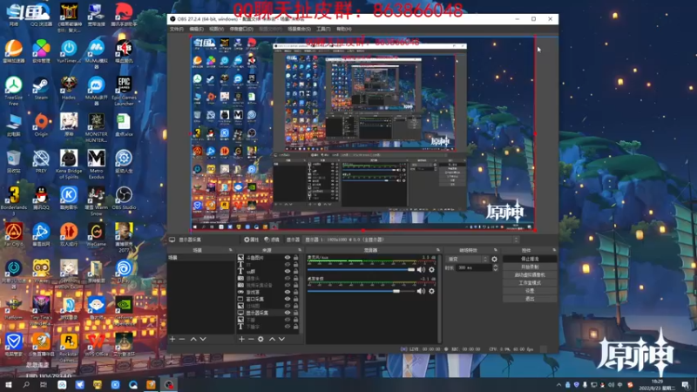
Task: Open 桌面音频 audio settings gear
Action: 431,291
